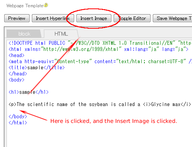The image size is (192, 147).
Task: Click the soybean paragraph line
Action: pos(100,104)
